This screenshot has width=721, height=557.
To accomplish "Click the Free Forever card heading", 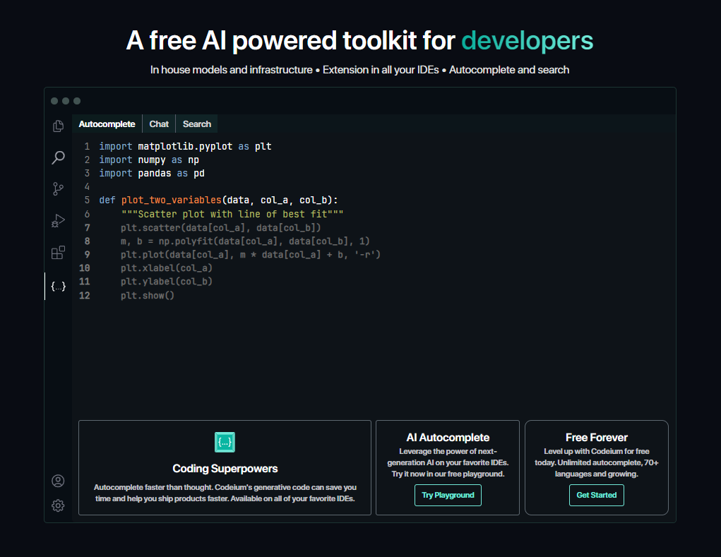I will [597, 438].
